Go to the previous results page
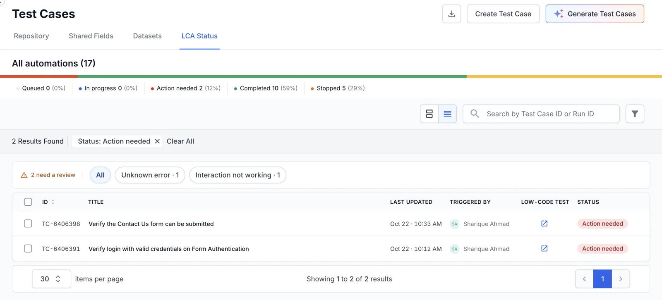The height and width of the screenshot is (300, 662). [584, 279]
